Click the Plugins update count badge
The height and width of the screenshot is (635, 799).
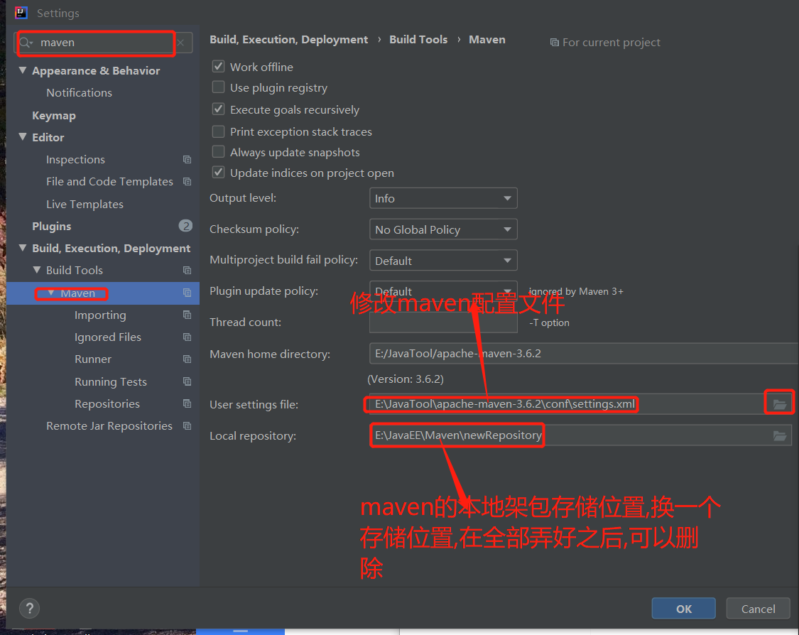tap(185, 226)
